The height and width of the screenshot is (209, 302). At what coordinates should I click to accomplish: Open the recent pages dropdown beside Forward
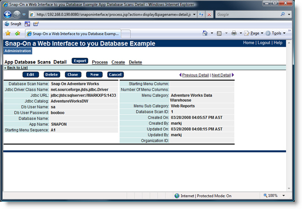pos(24,14)
